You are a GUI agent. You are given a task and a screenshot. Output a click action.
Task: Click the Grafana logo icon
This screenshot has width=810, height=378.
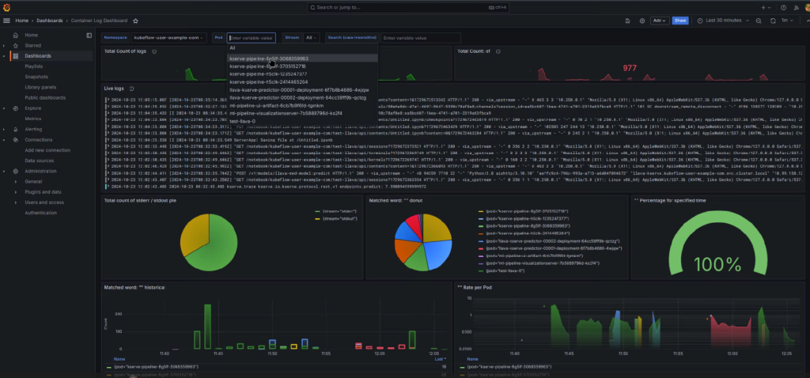tap(8, 7)
